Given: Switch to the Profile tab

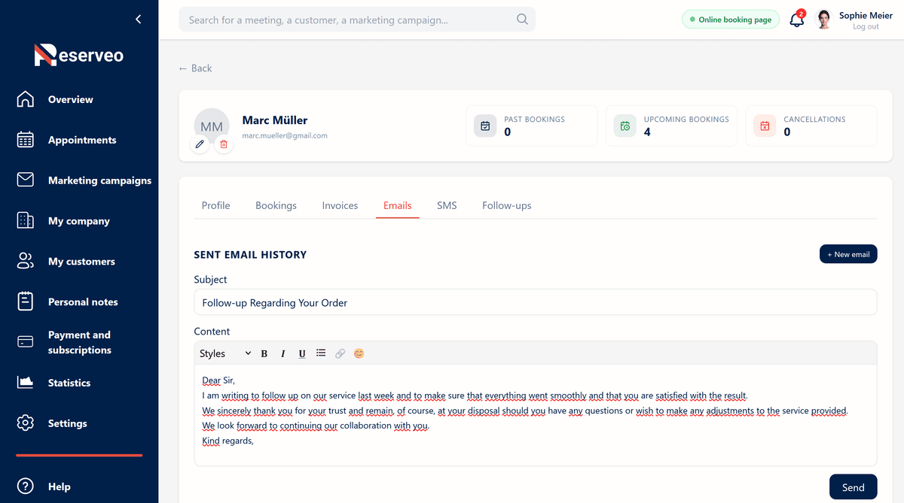Looking at the screenshot, I should click(216, 205).
